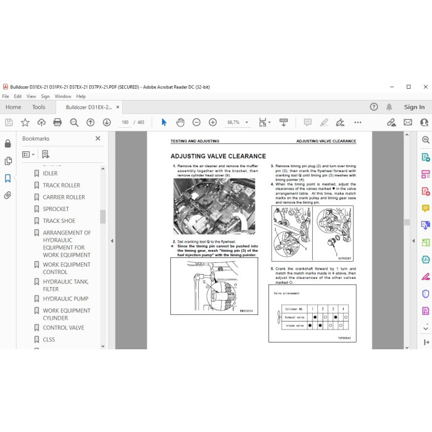The image size is (432, 432).
Task: Close the Bulldozer document tab
Action: point(118,107)
